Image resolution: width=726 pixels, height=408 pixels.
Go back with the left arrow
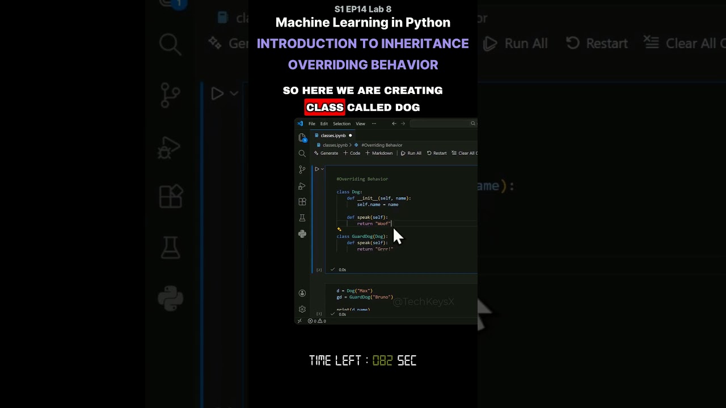(x=394, y=124)
